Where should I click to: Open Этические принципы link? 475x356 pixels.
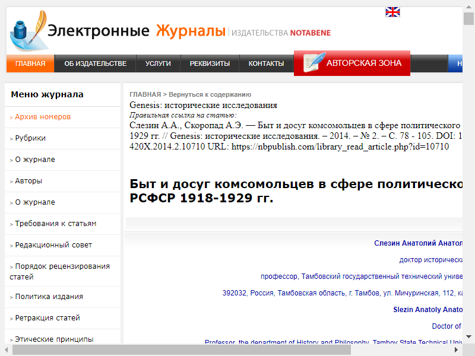[x=54, y=339]
